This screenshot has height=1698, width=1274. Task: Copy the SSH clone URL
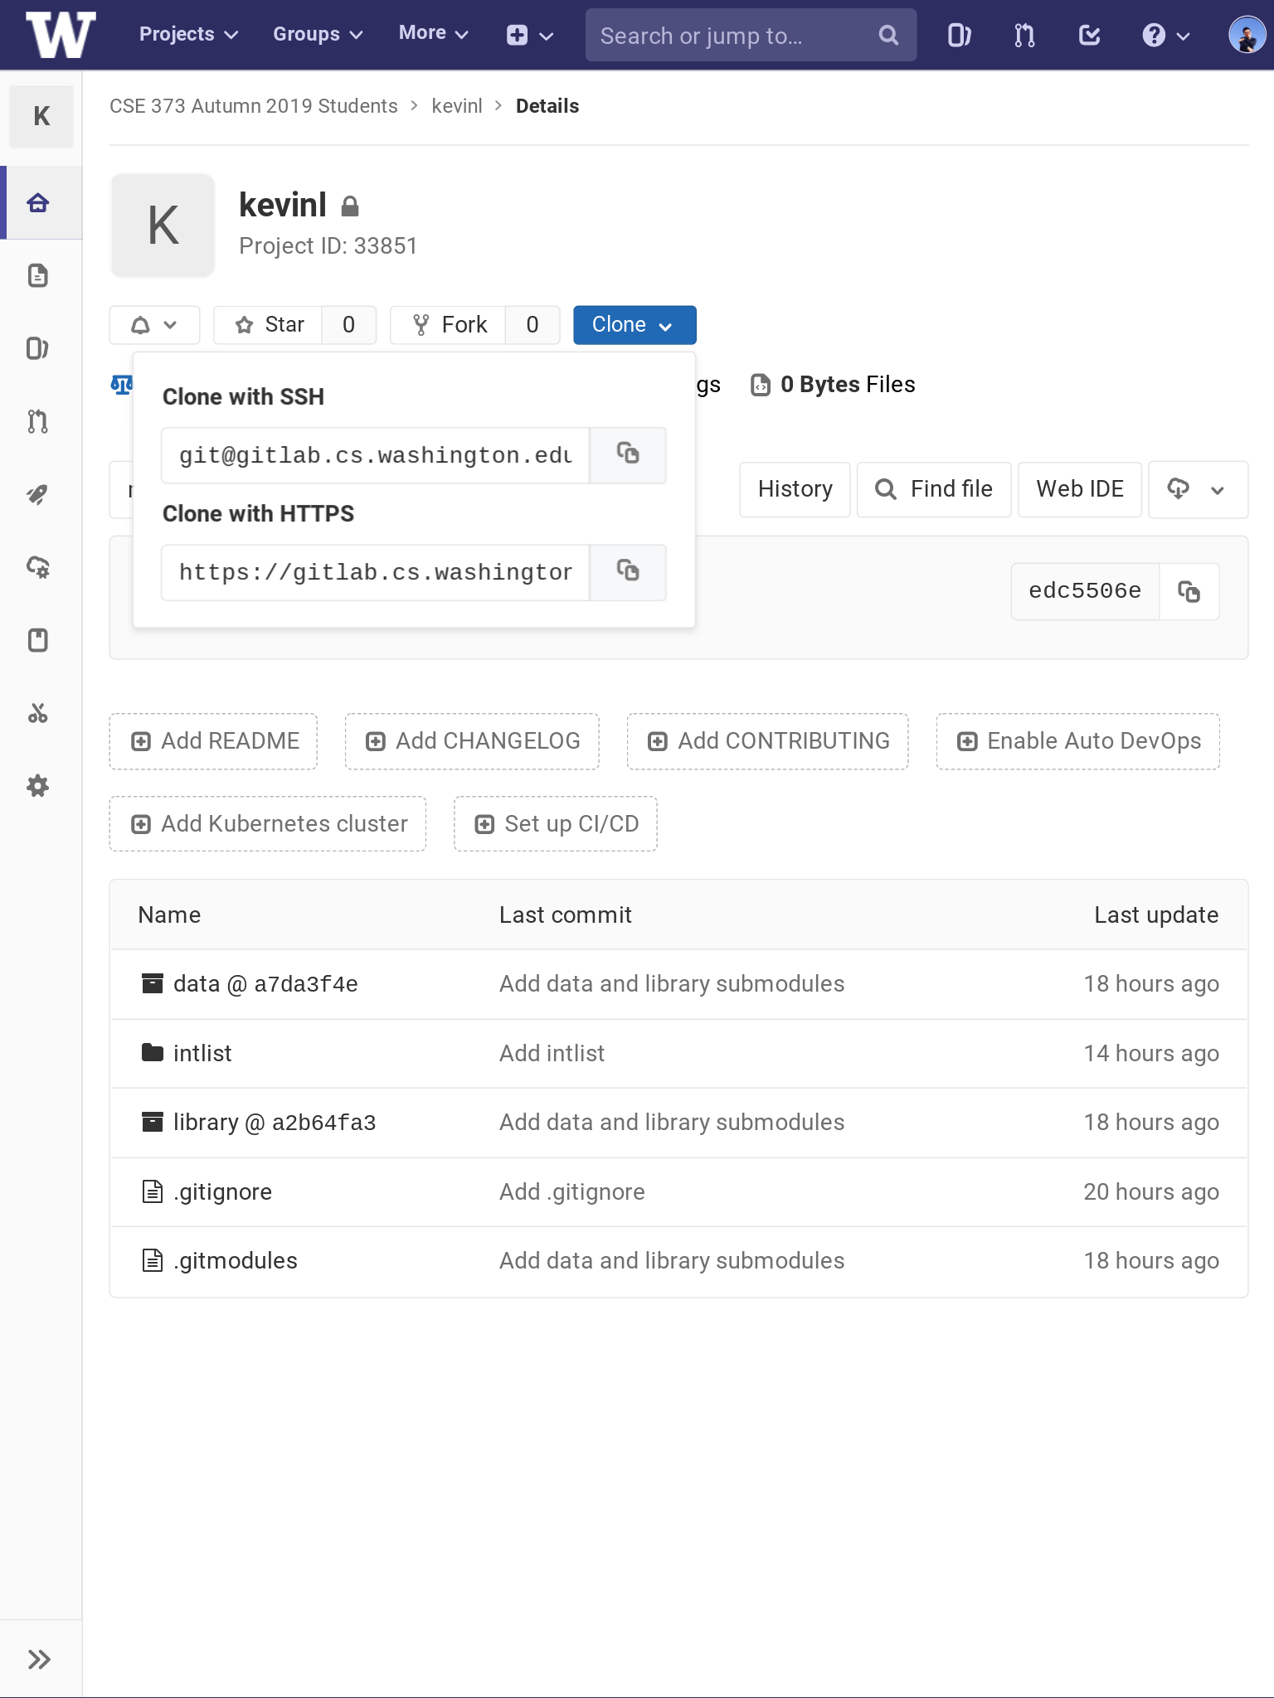coord(628,454)
